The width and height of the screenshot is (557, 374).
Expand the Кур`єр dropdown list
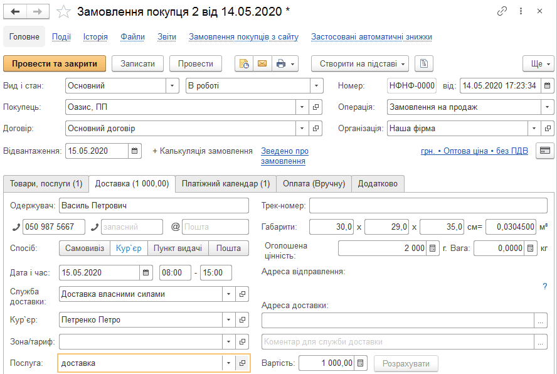pyautogui.click(x=229, y=319)
